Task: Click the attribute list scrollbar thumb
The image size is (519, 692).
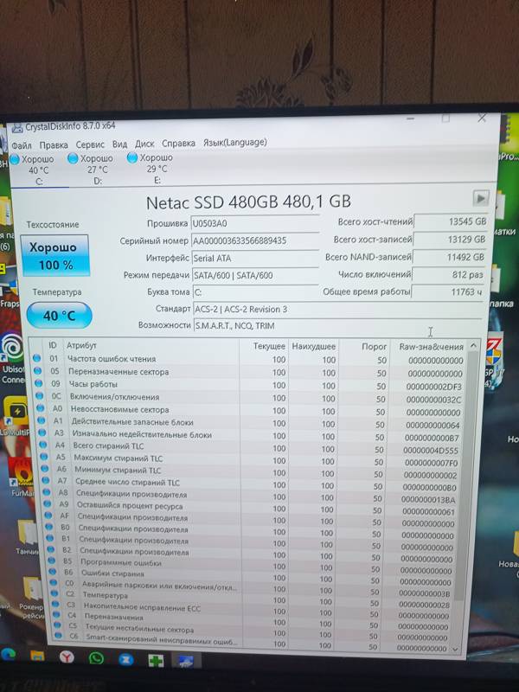Action: (467, 474)
